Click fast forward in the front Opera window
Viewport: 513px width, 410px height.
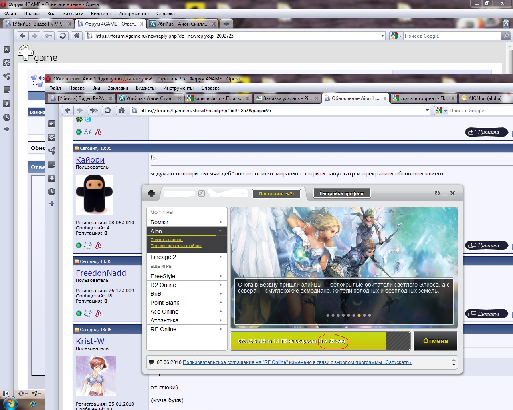pyautogui.click(x=93, y=110)
